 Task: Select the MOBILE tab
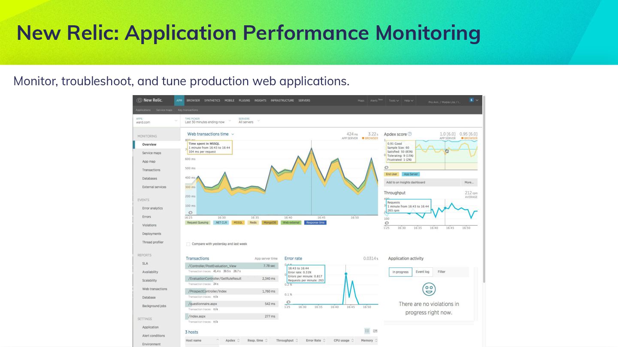click(x=230, y=101)
